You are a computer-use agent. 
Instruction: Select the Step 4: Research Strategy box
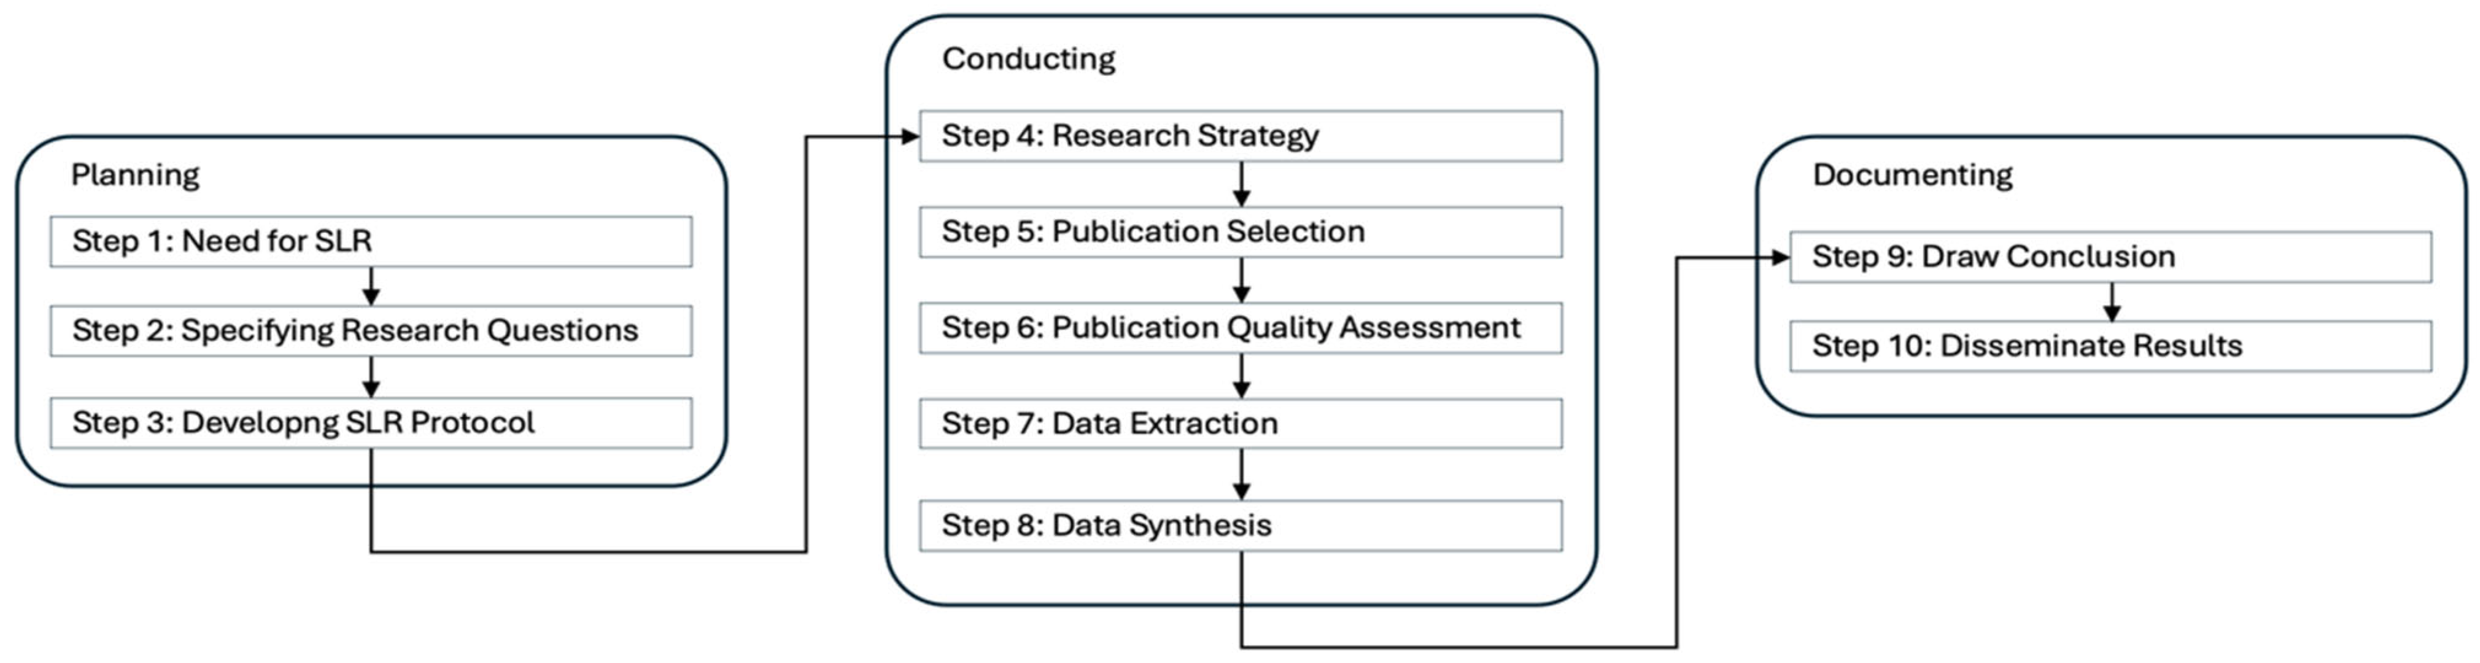click(1240, 136)
